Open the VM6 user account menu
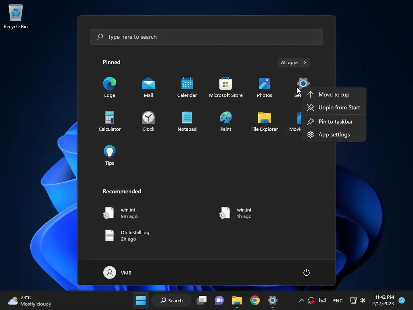The height and width of the screenshot is (310, 413). coord(117,272)
